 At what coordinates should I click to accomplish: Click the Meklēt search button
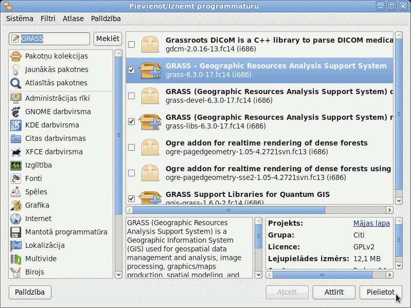tap(108, 39)
